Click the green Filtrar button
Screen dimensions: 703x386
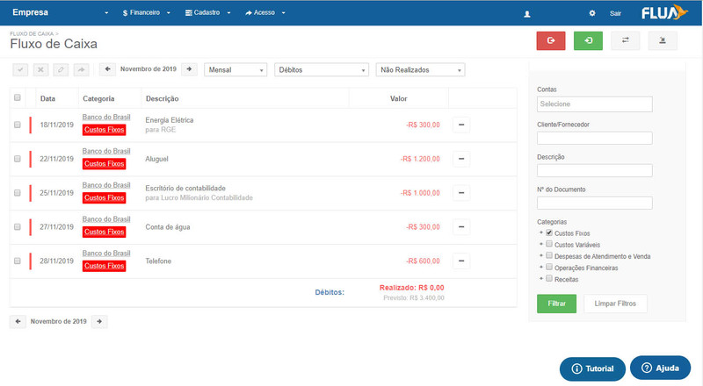coord(555,304)
